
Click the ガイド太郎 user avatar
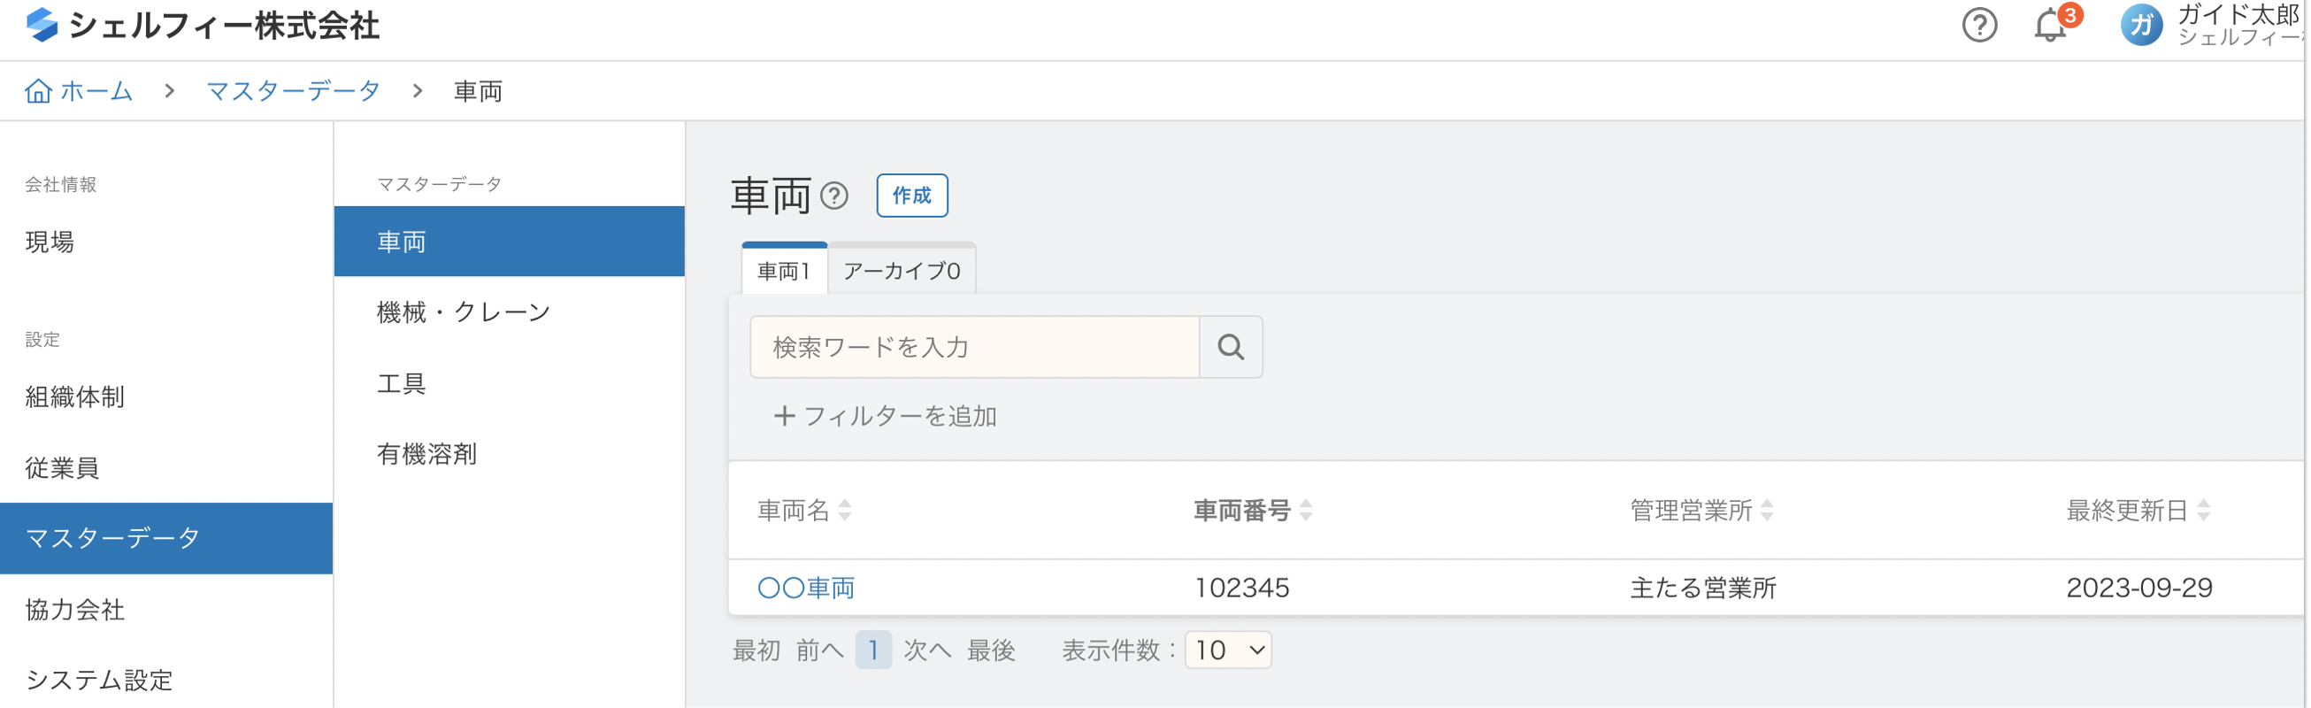point(2140,26)
